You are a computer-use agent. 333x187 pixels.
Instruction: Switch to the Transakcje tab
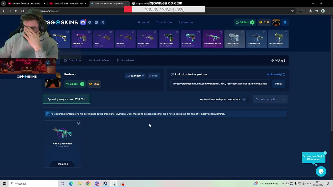coord(73,61)
